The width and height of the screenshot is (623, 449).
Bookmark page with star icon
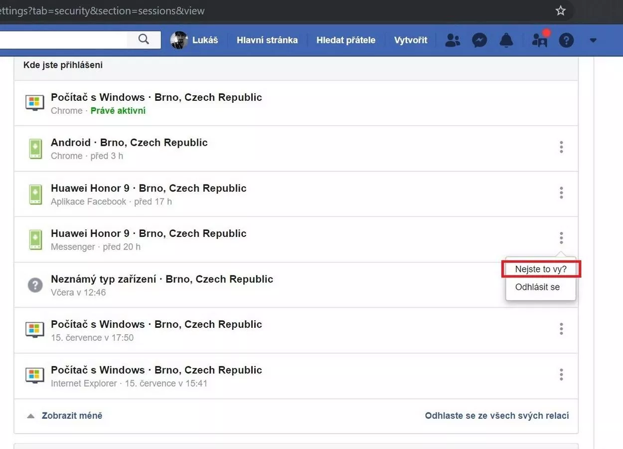(561, 10)
